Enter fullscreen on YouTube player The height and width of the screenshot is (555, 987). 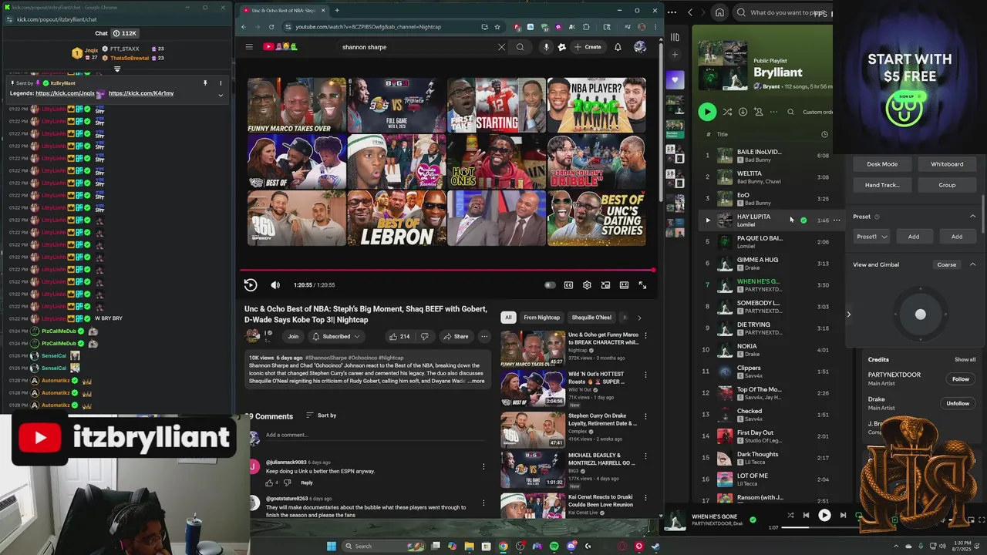642,285
